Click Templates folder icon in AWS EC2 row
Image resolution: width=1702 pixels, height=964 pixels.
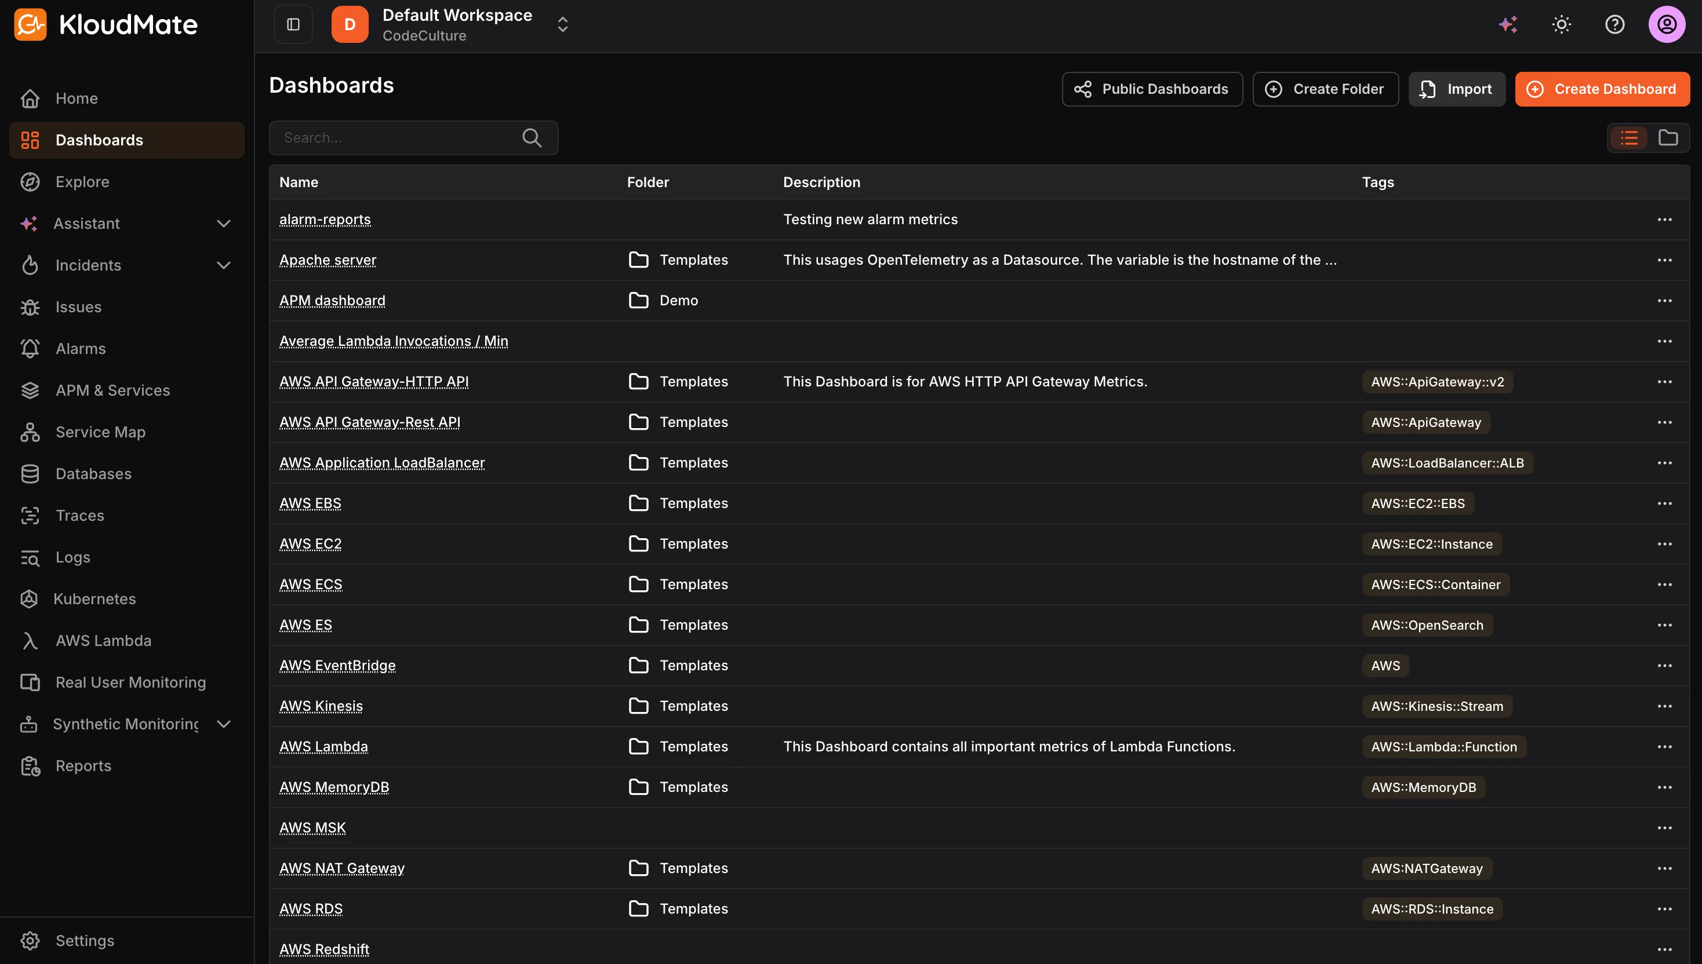pos(639,543)
